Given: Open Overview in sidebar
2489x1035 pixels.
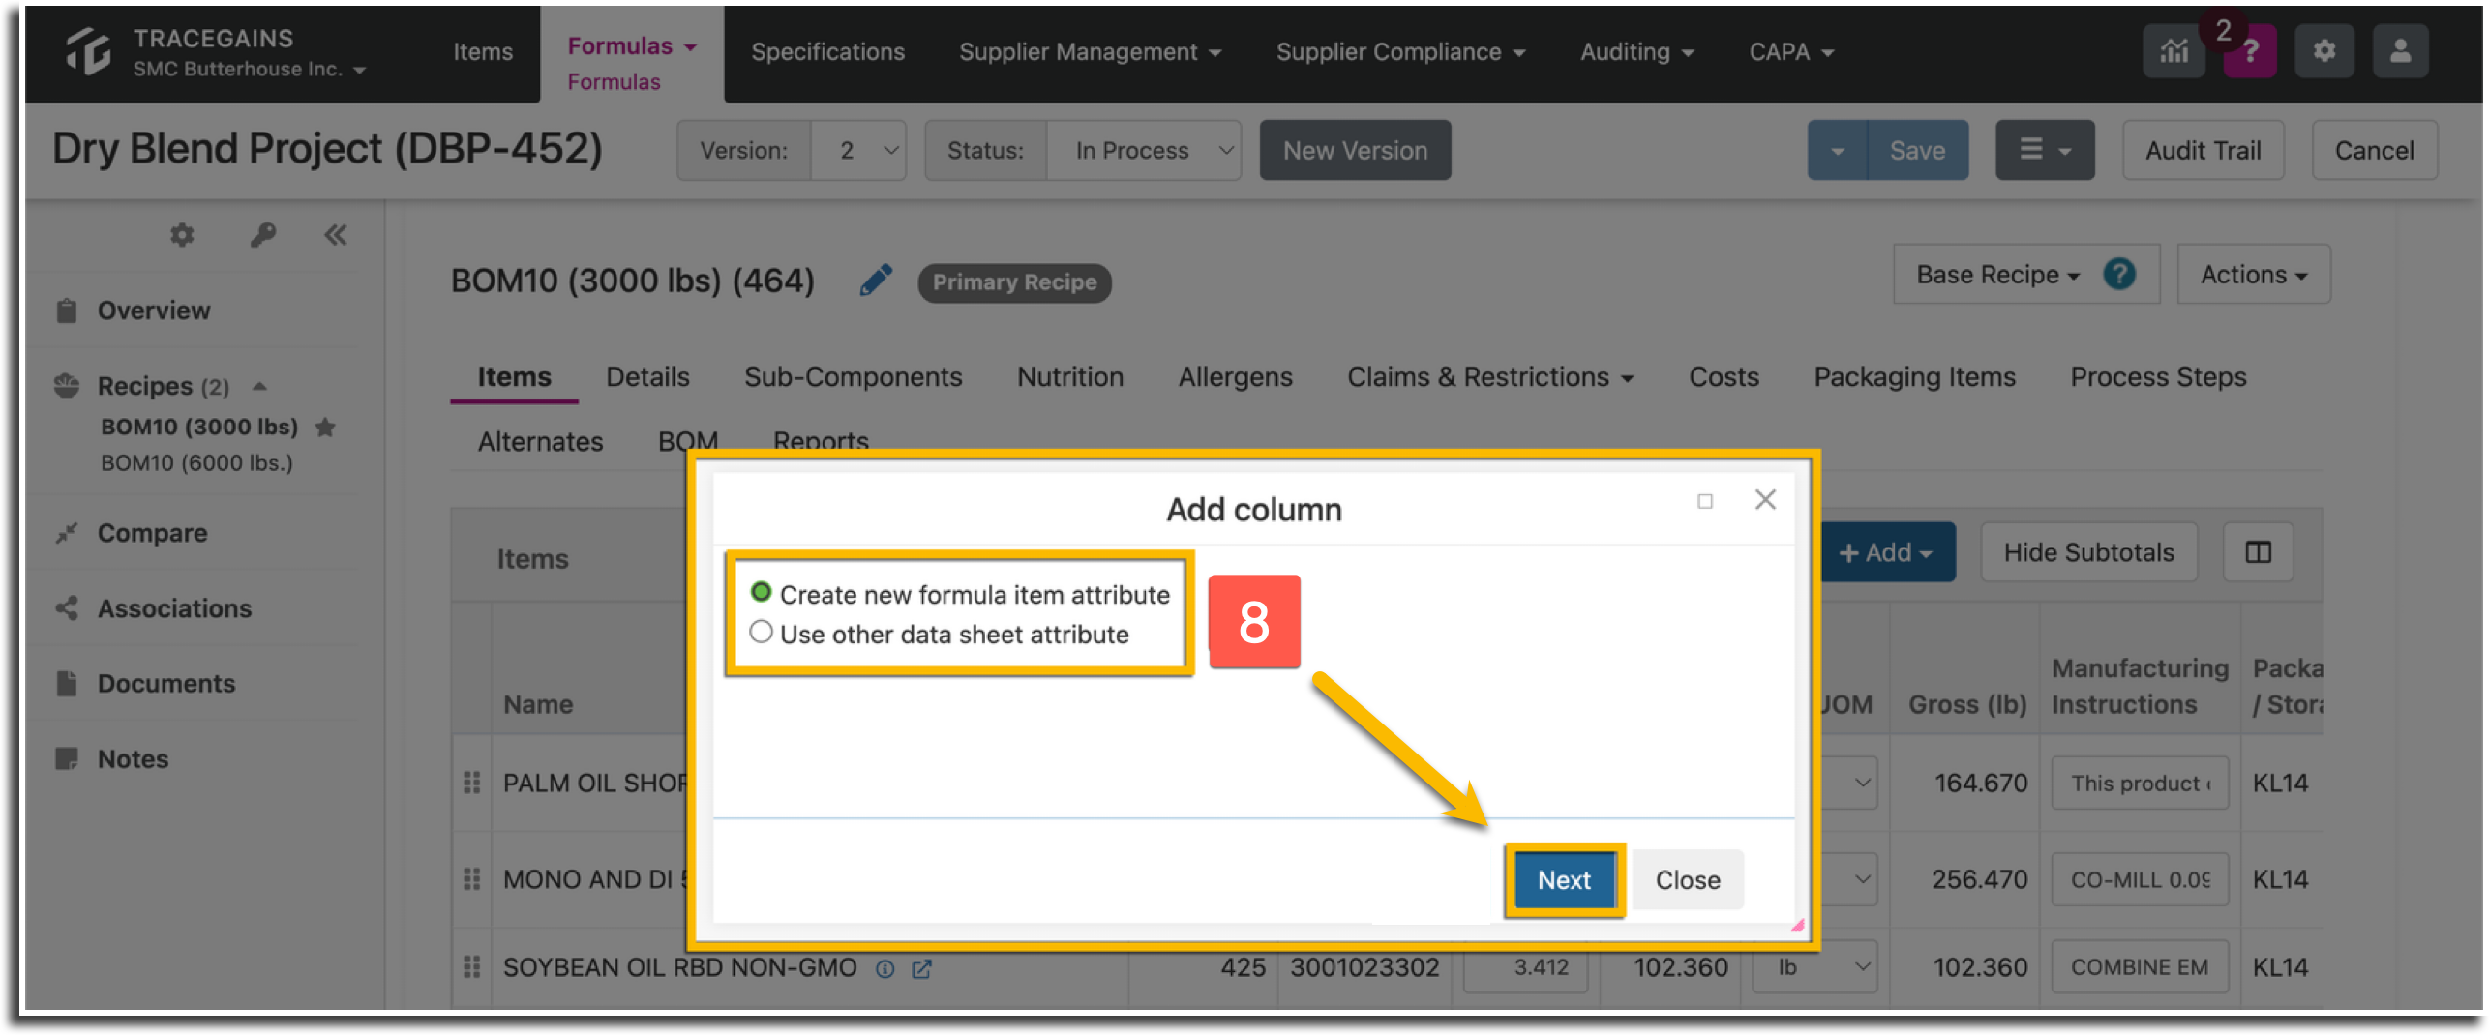Looking at the screenshot, I should coord(153,310).
